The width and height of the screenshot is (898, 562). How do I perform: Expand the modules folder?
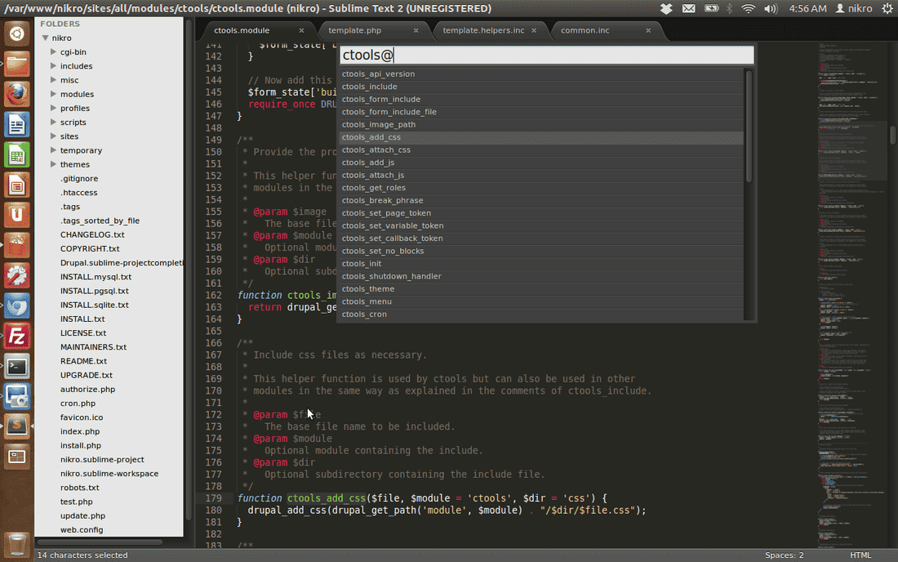53,94
